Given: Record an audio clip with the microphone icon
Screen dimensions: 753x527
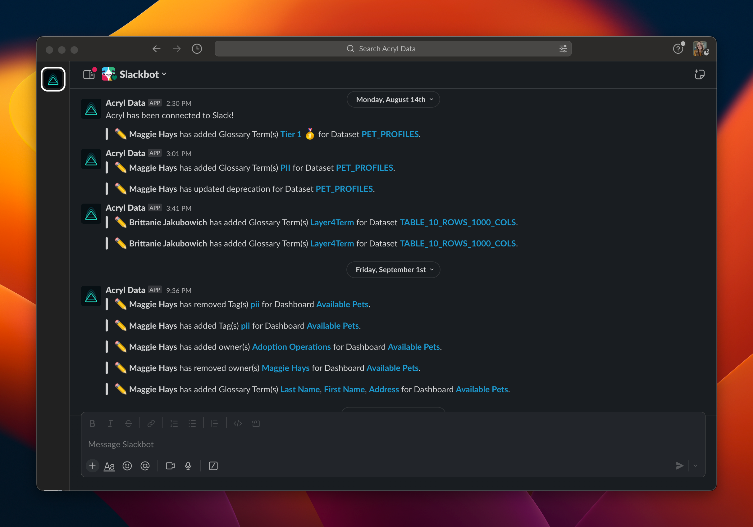Looking at the screenshot, I should click(x=188, y=466).
